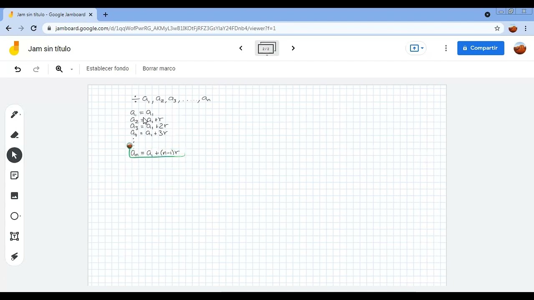Viewport: 534px width, 300px height.
Task: Reload the Jamboard page
Action: [34, 28]
